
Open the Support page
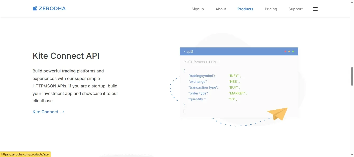(296, 9)
